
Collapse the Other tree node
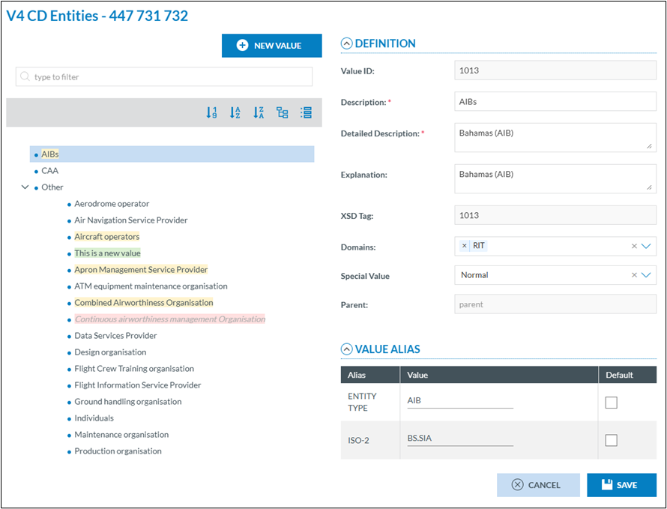(25, 187)
